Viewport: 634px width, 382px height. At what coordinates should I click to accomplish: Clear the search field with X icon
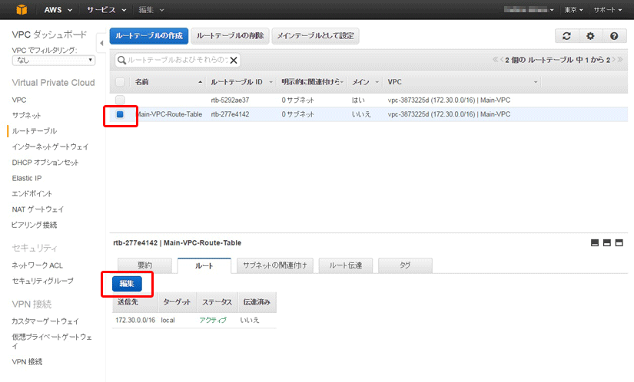(x=234, y=60)
